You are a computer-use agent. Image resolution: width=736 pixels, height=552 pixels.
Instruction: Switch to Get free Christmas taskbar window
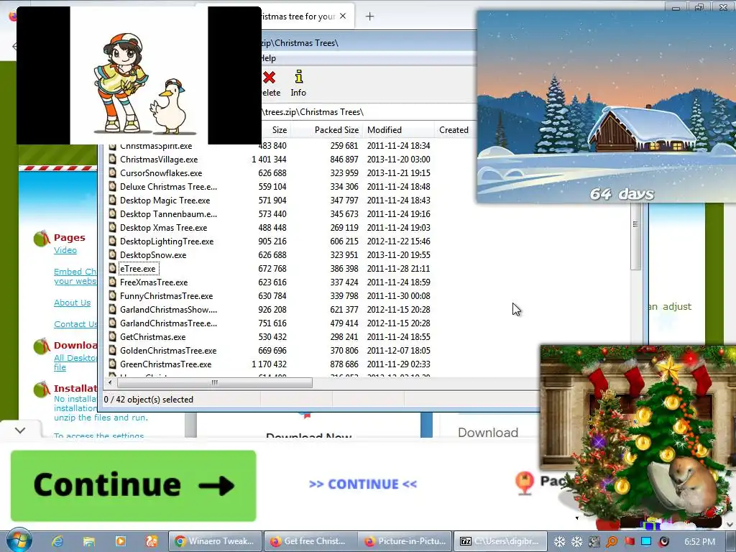click(310, 541)
